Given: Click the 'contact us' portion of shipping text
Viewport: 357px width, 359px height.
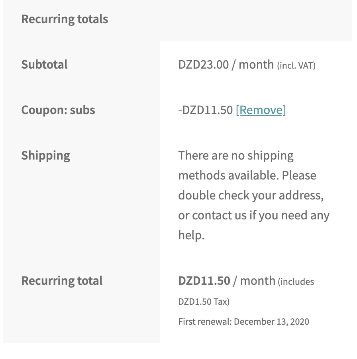Looking at the screenshot, I should point(218,215).
